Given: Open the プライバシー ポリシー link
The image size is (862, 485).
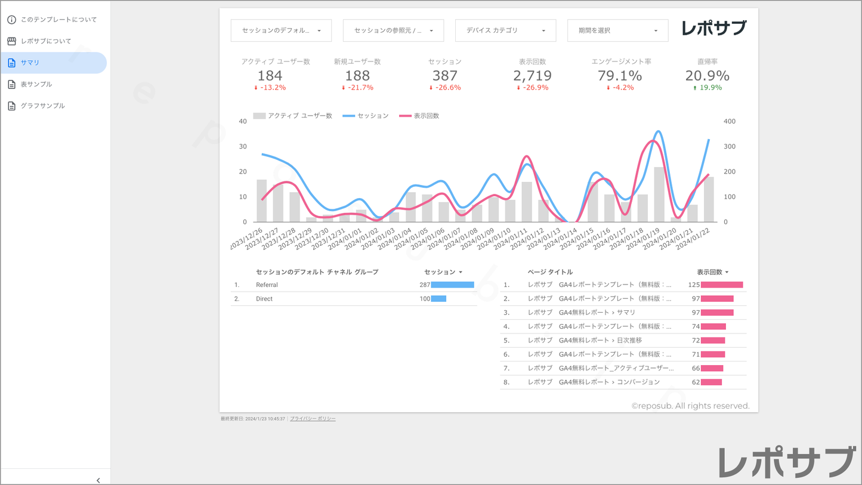Looking at the screenshot, I should click(313, 419).
